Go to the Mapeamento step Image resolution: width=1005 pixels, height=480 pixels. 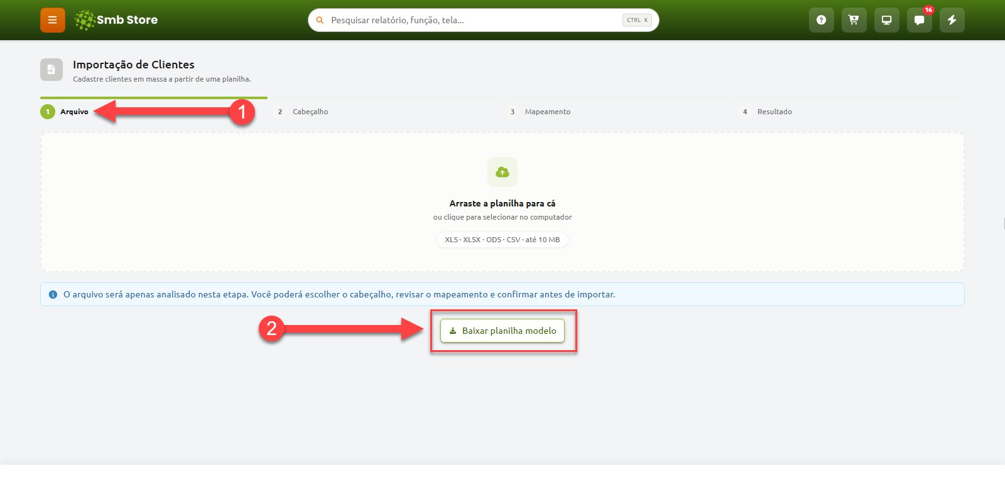[x=538, y=112]
